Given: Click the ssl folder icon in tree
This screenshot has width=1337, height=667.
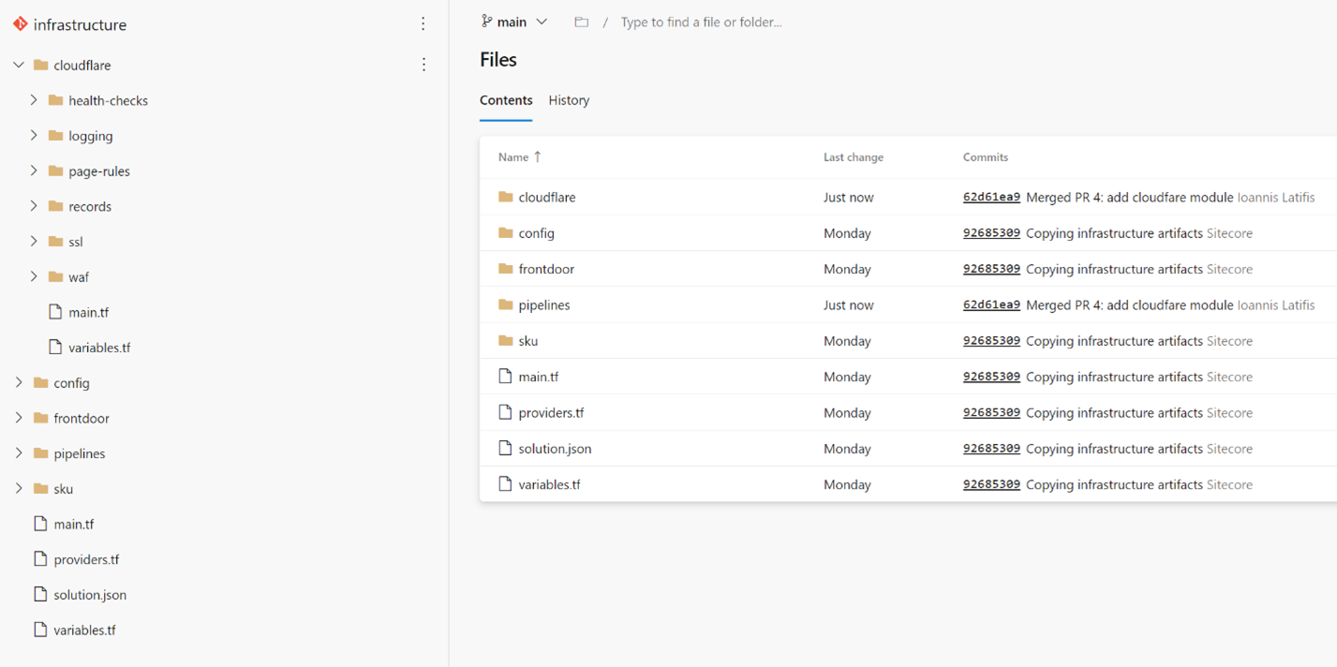Looking at the screenshot, I should [55, 242].
